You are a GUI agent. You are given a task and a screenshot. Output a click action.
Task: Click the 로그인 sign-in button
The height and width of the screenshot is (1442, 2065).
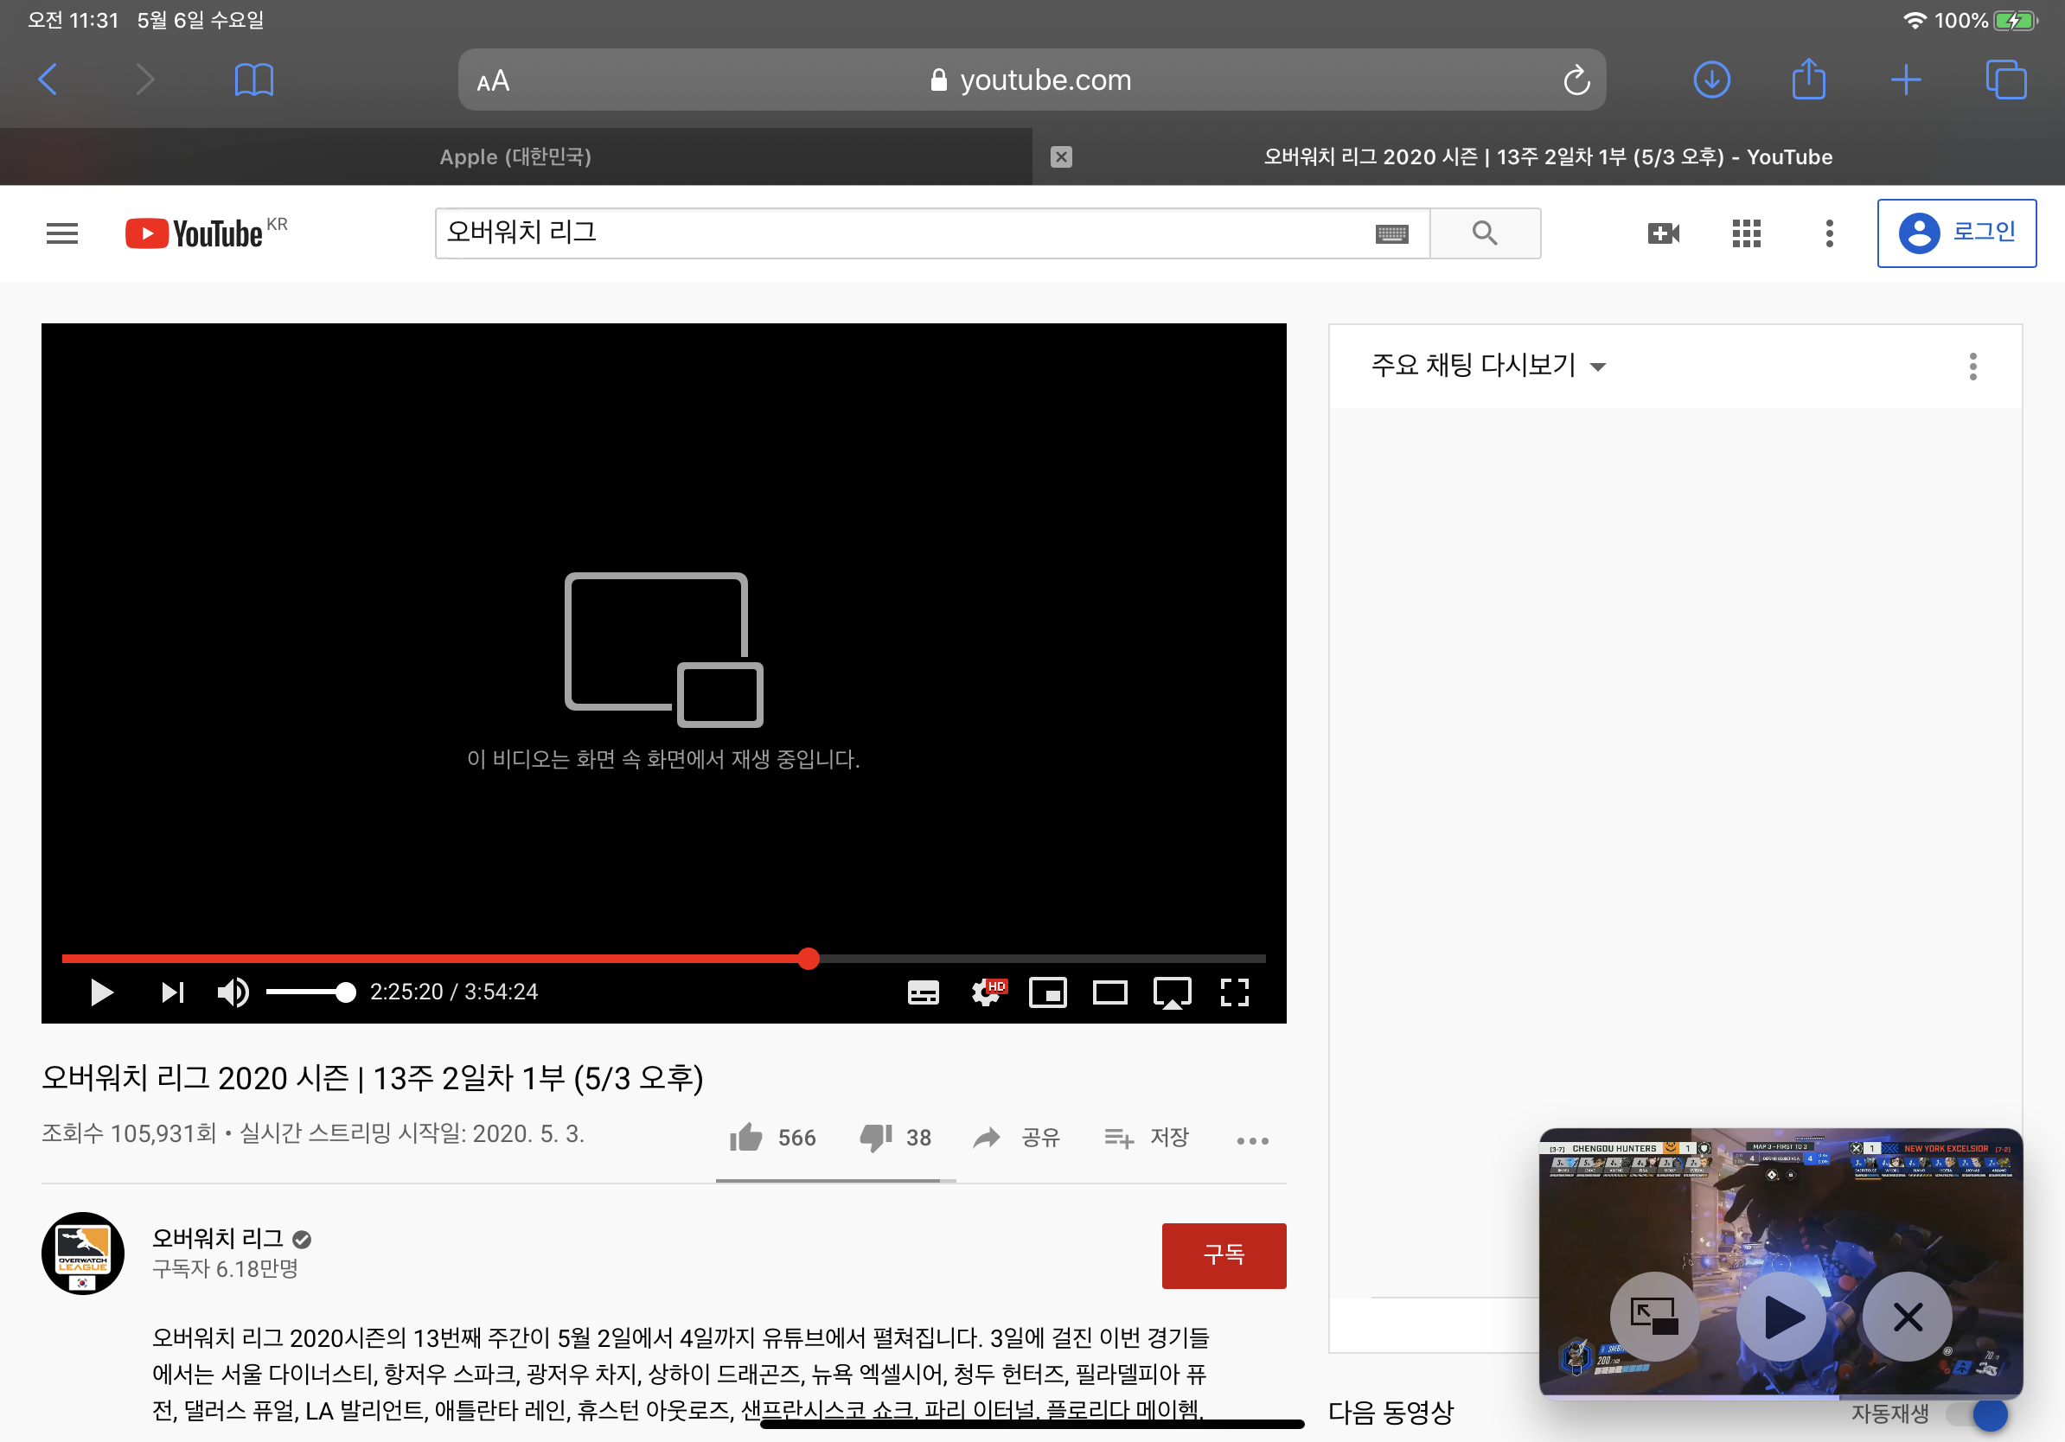tap(1956, 233)
